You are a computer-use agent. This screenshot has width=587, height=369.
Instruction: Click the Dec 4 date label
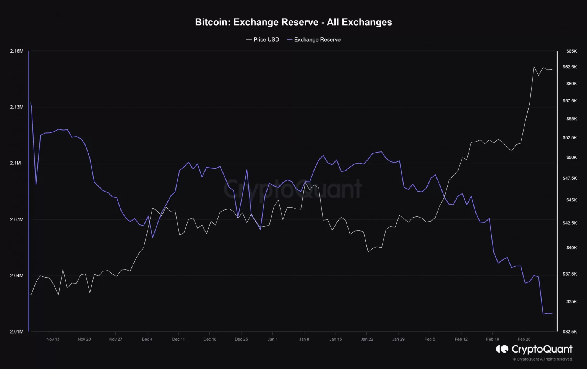click(147, 339)
